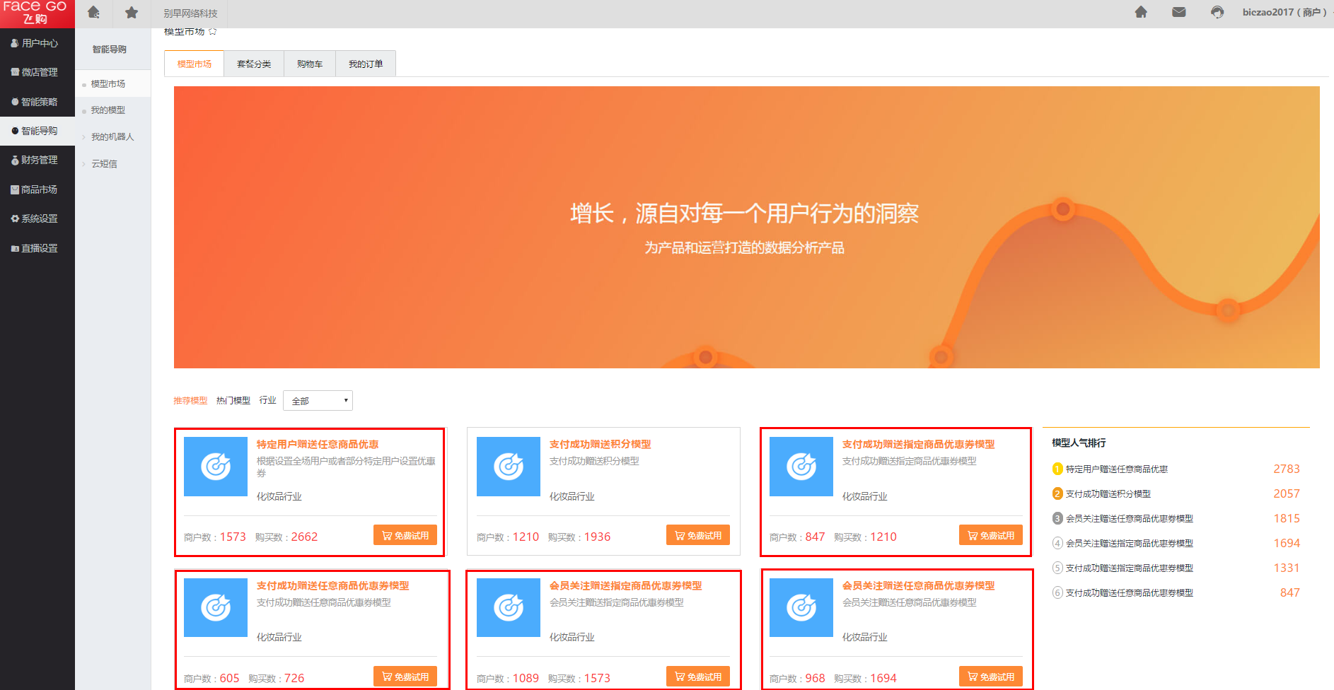Click 免费试用 for 特定用户赠送任意商品优惠
Viewport: 1334px width, 690px height.
pos(405,535)
